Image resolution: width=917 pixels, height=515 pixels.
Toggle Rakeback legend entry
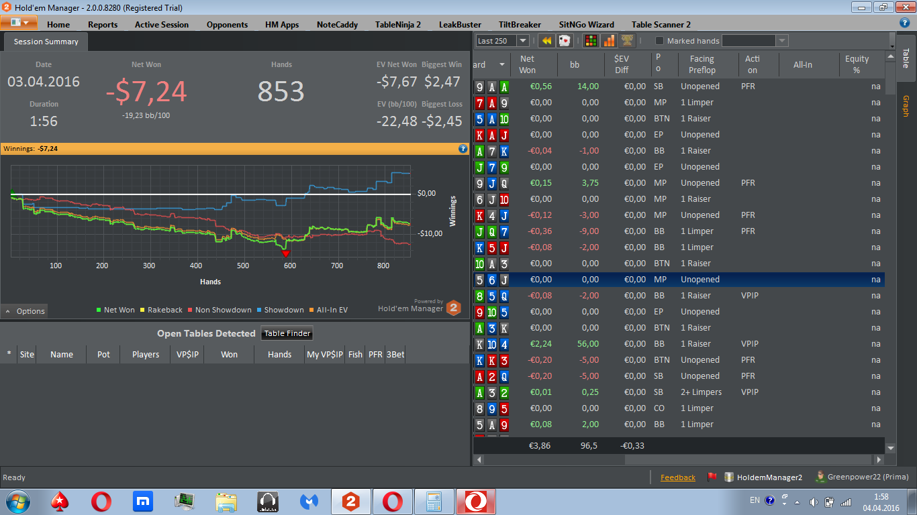point(160,310)
